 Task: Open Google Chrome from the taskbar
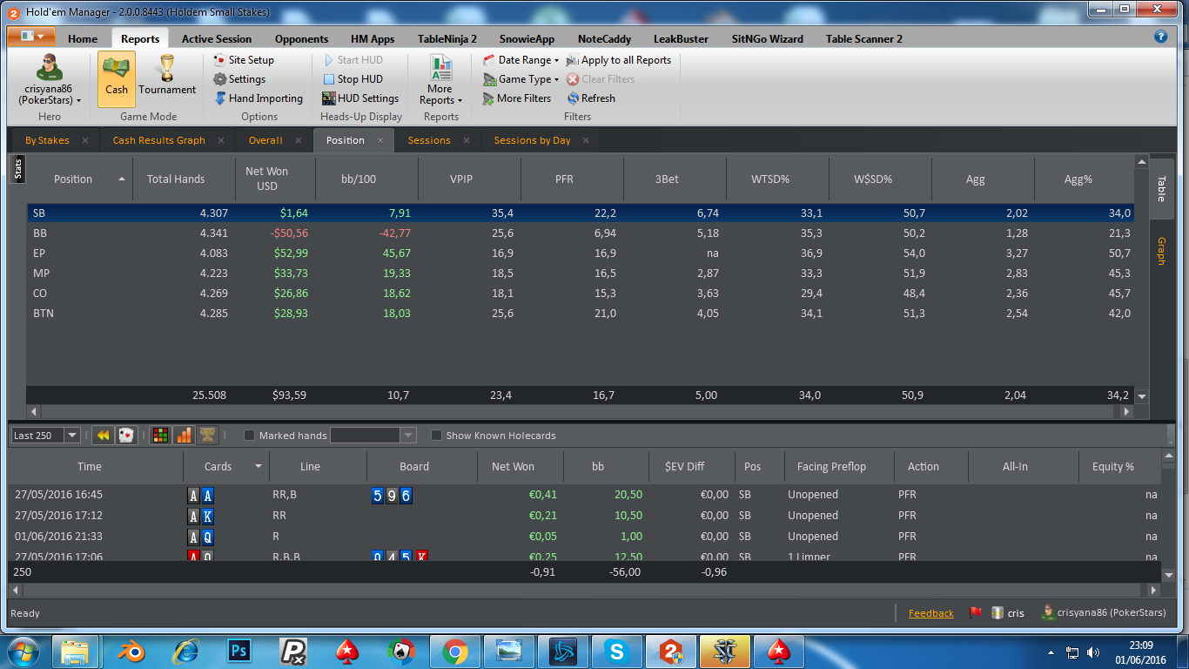[x=454, y=652]
